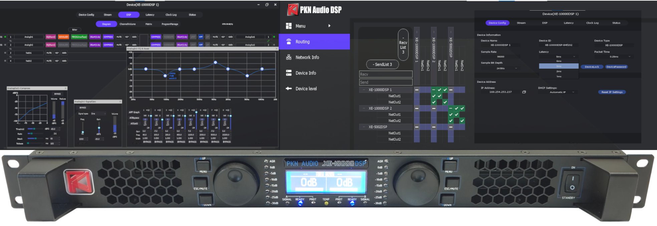Screen dimensions: 657x226
Task: Open Device level from the sidebar
Action: 306,89
